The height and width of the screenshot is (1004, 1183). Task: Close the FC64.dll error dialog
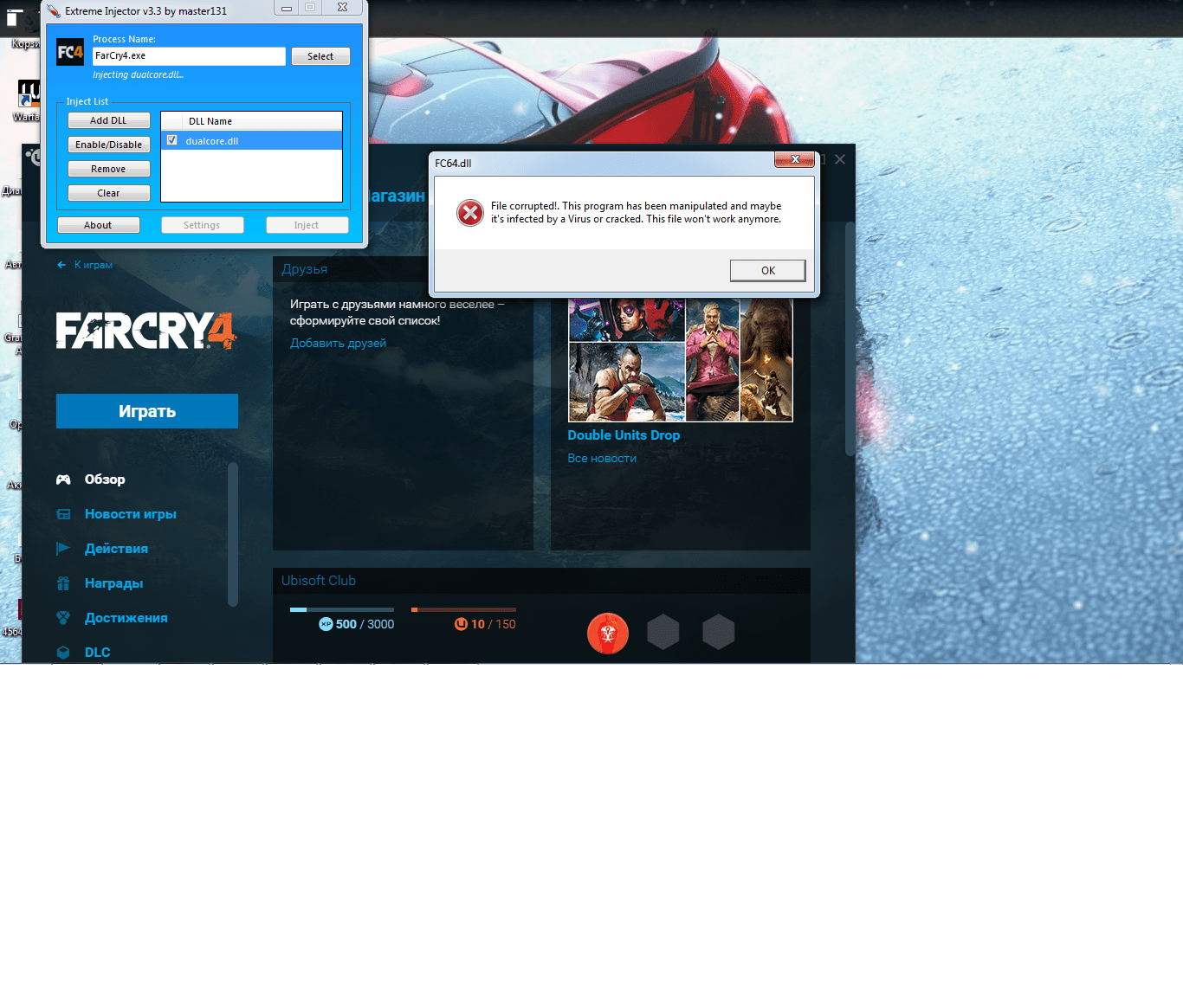coord(794,159)
